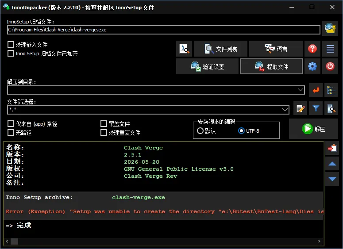Screen dimensions: 343x249
Task: Minimize the InnoUnpacker window
Action: click(x=292, y=7)
